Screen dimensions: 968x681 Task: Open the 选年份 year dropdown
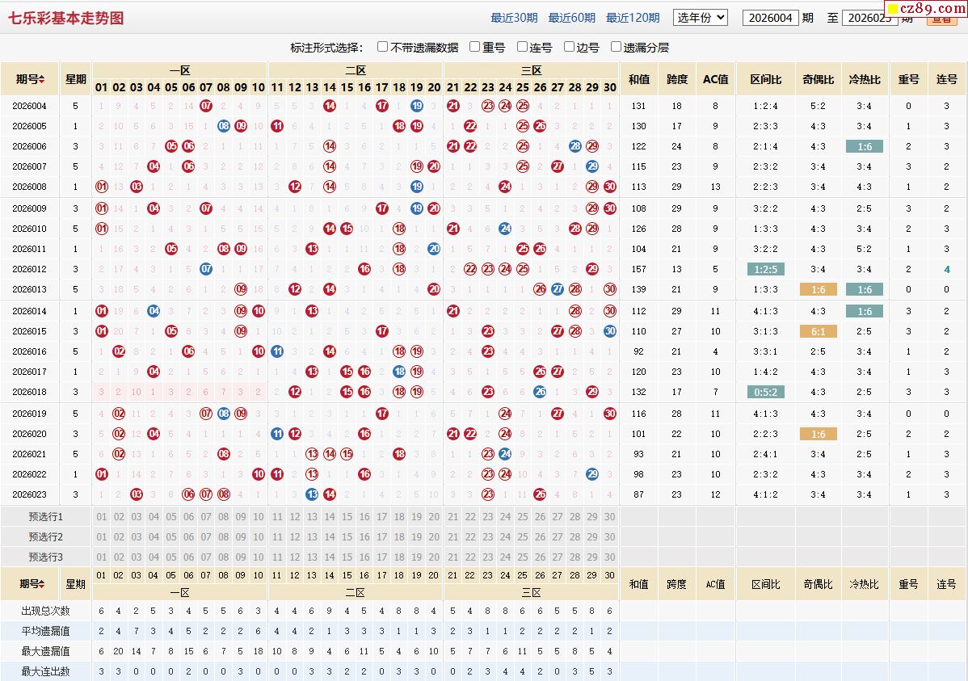click(700, 17)
